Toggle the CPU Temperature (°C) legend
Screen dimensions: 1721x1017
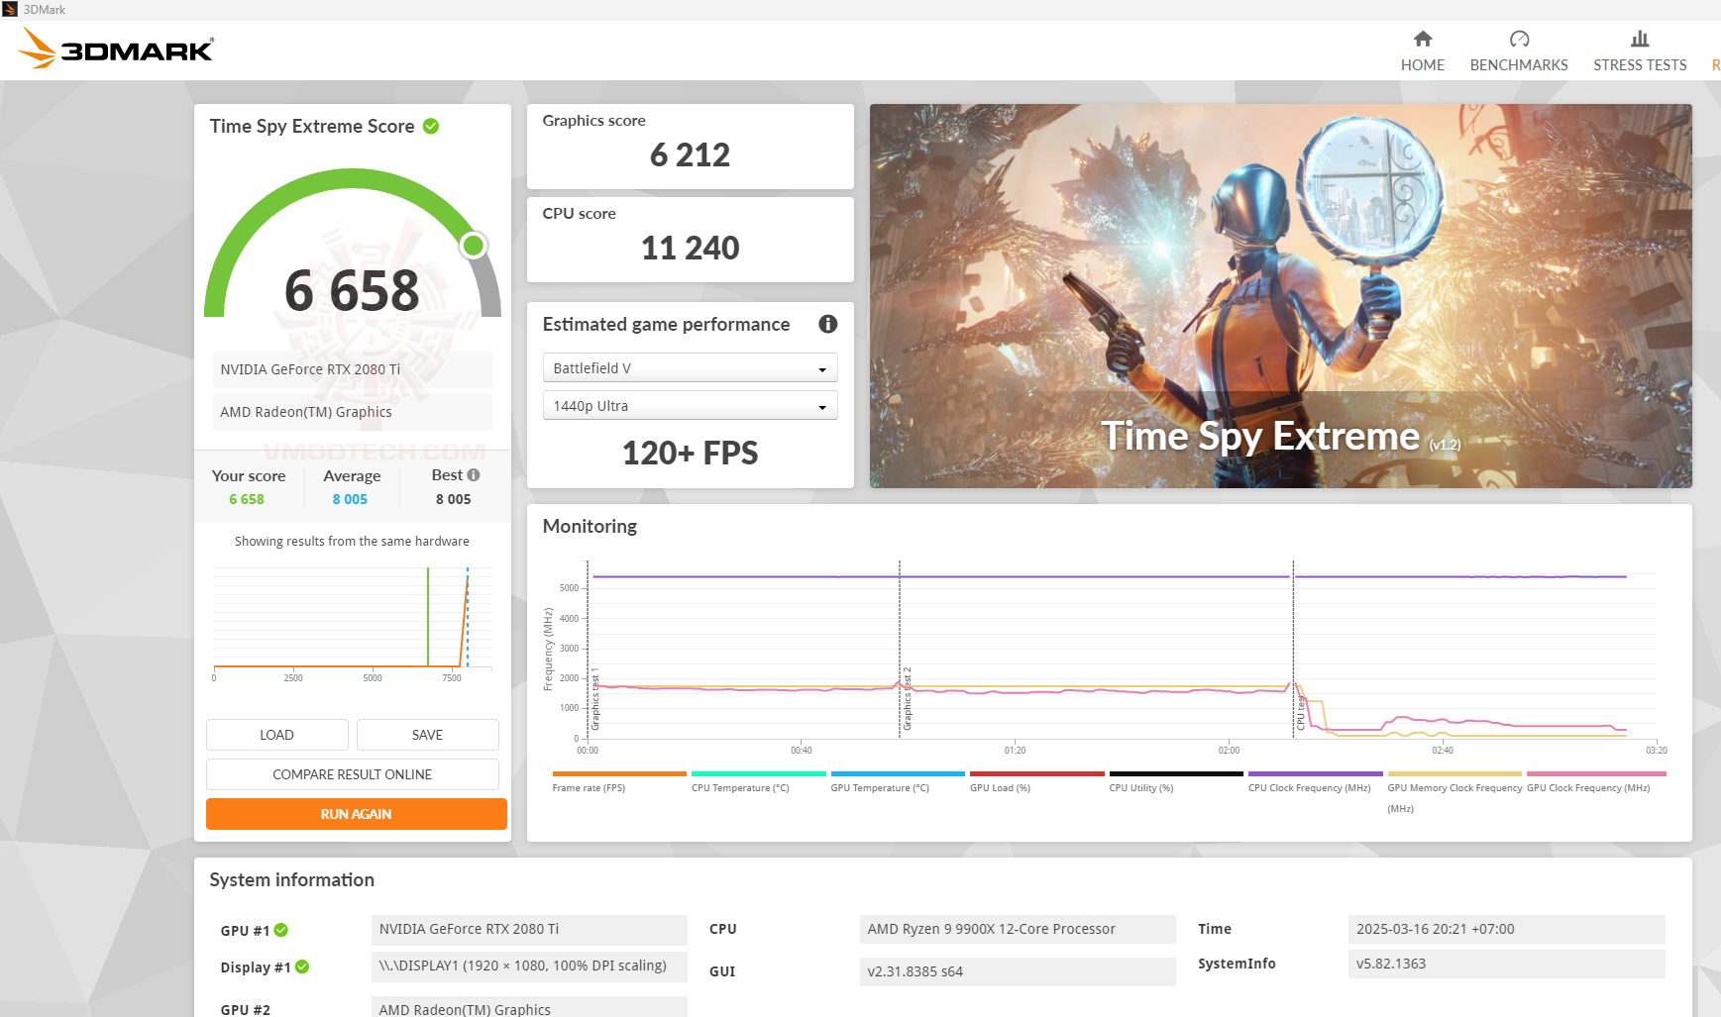758,774
